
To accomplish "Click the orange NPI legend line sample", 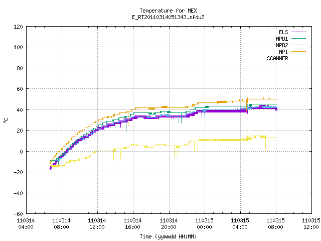I will 298,51.
